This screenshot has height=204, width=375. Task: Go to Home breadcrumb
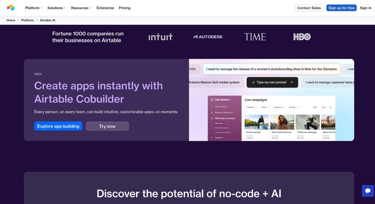tap(11, 20)
